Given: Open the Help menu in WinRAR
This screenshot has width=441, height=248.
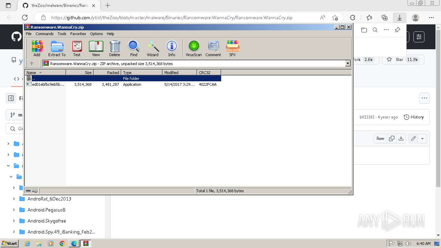Looking at the screenshot, I should tap(111, 34).
